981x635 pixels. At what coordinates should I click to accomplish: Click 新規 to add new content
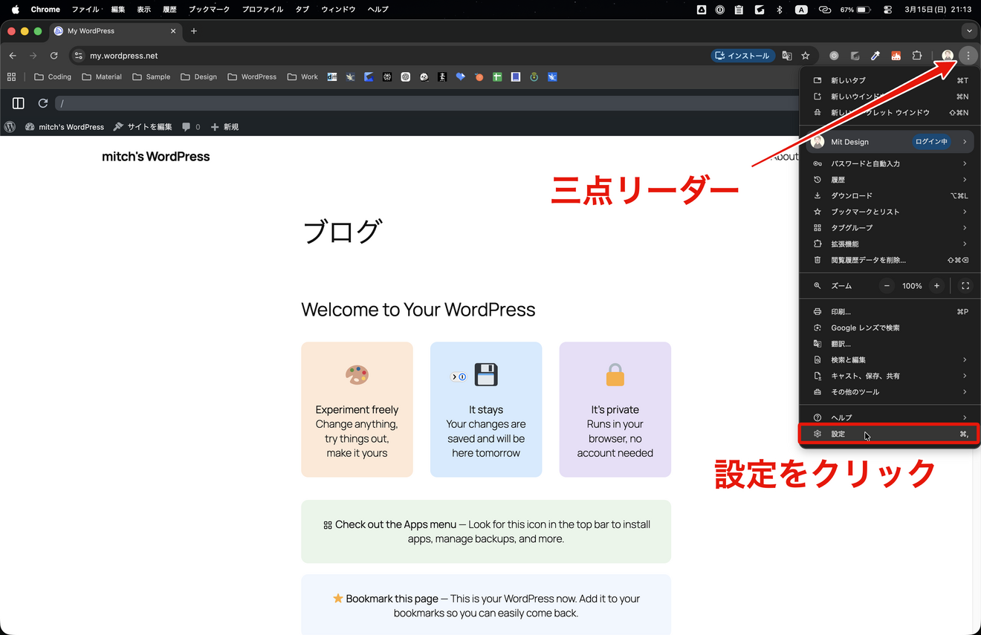[x=224, y=127]
